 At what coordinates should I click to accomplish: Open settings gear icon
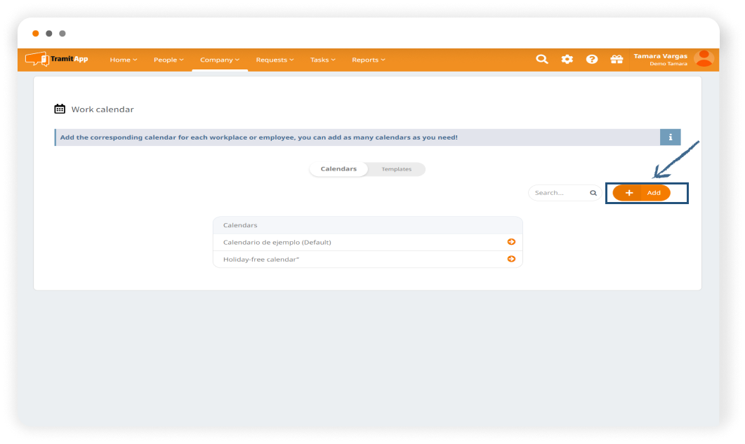click(567, 60)
